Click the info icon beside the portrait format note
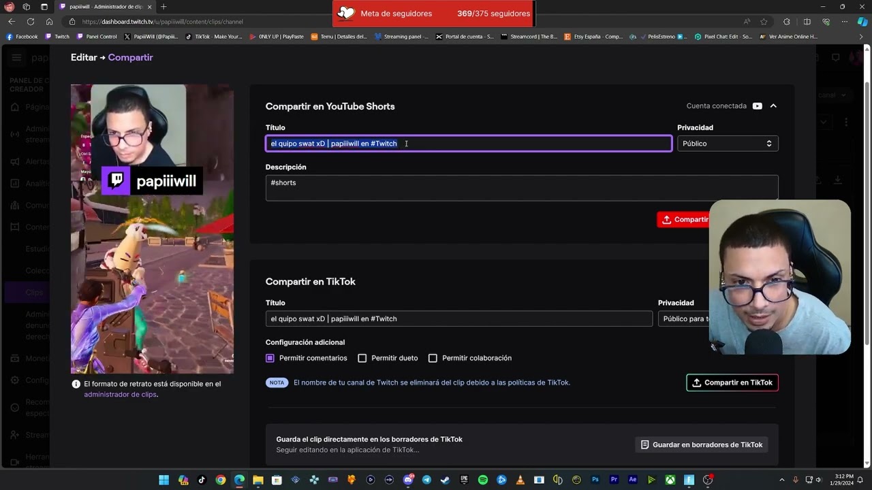Screen dimensions: 872x490 tap(76, 384)
